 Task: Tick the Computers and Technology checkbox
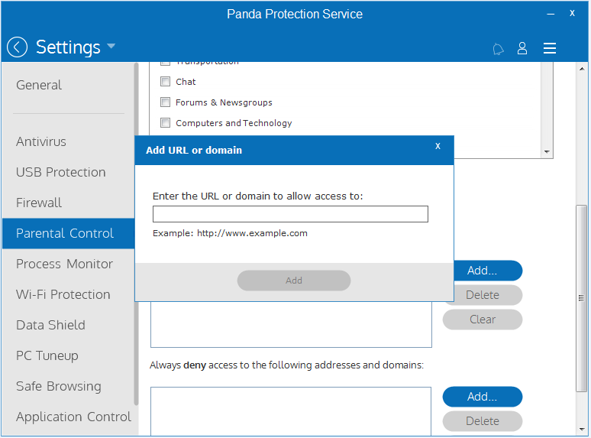(165, 122)
